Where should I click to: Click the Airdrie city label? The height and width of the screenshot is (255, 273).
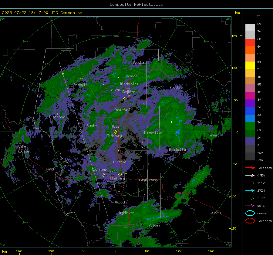pos(120,162)
